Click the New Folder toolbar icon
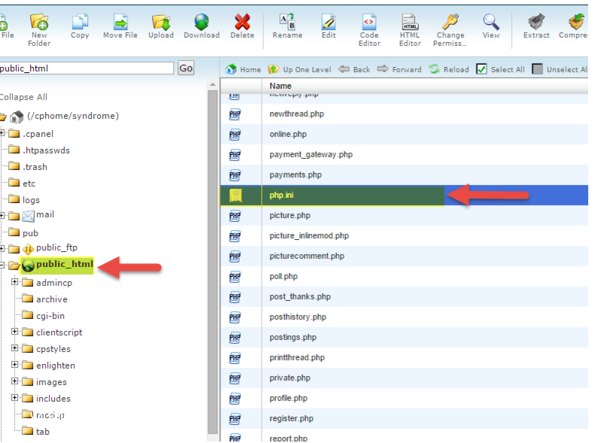 [x=39, y=22]
